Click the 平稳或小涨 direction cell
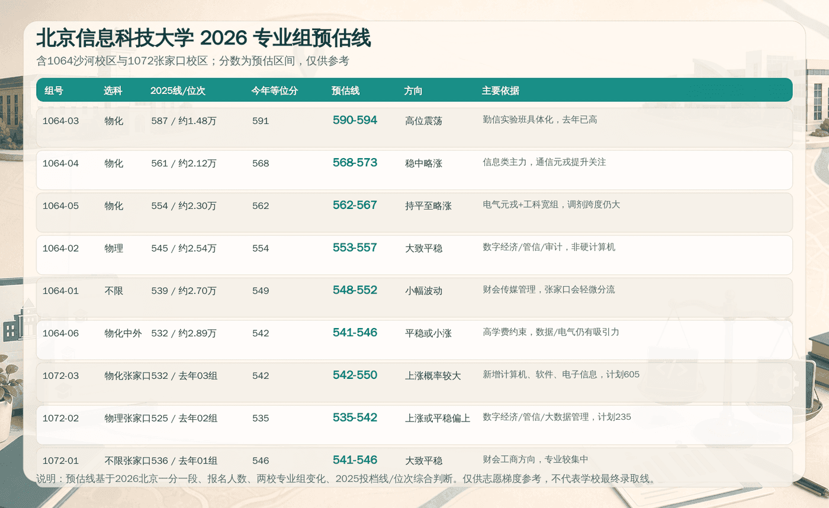Viewport: 829px width, 508px height. point(428,333)
